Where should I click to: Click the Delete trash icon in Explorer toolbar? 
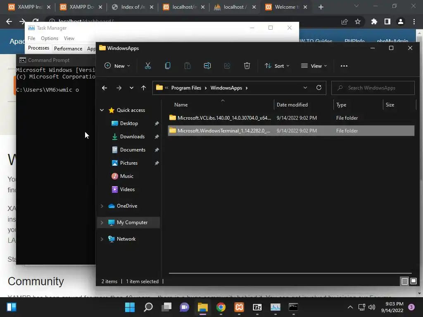pos(247,66)
